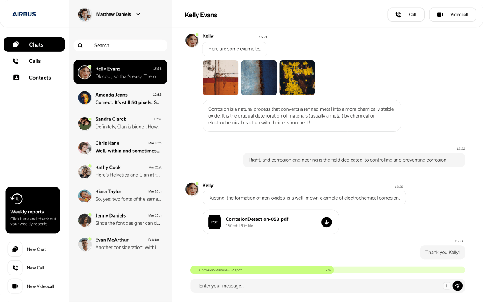Start Videocall with Kelly Evans
483x302 pixels.
(452, 14)
